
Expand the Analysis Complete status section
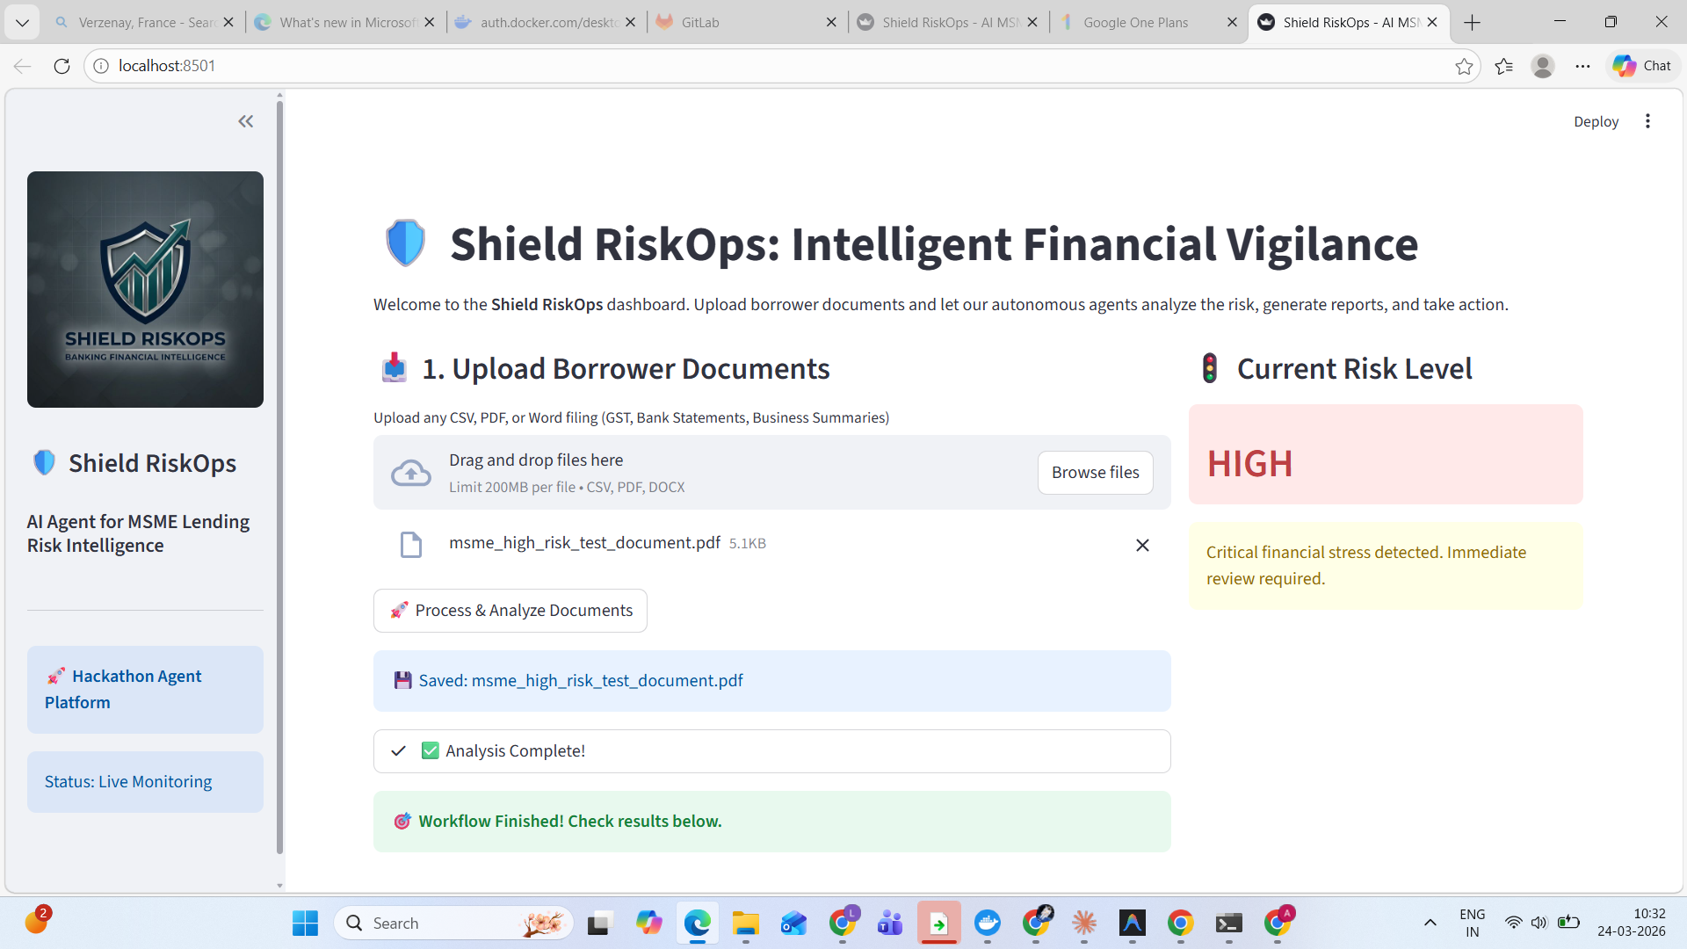(771, 751)
